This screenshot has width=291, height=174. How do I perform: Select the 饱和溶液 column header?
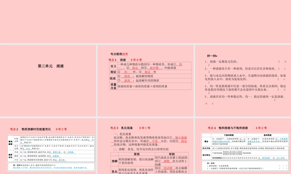(x=267, y=135)
